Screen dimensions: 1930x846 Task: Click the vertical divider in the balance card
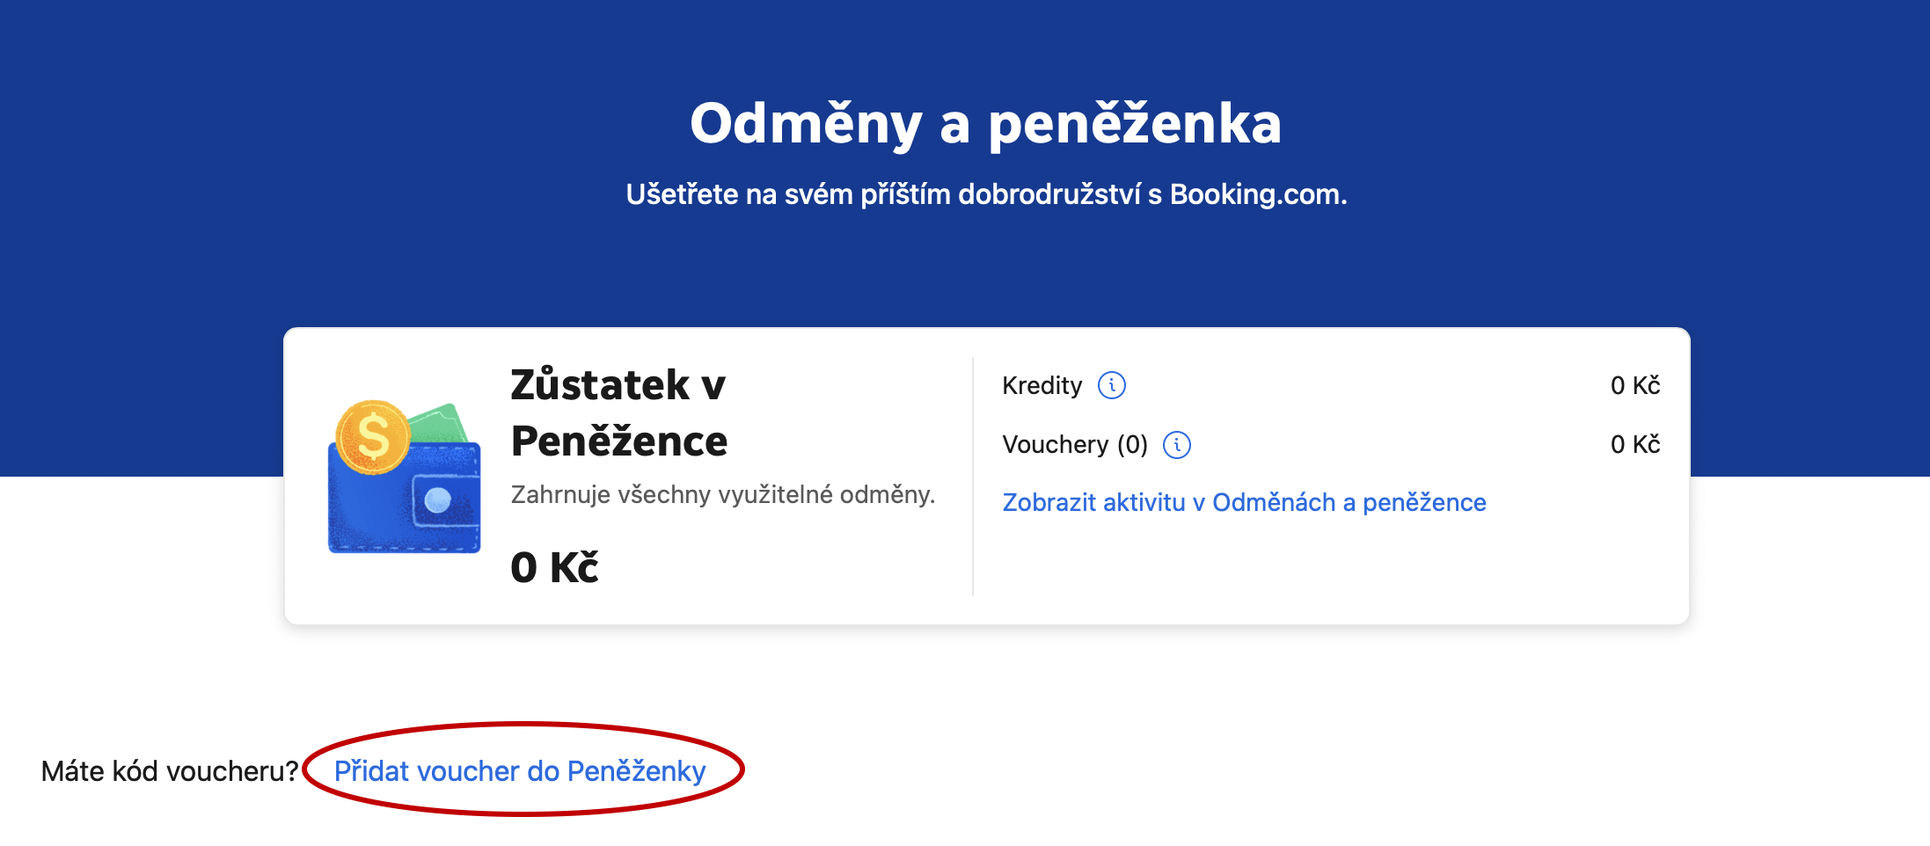coord(973,476)
